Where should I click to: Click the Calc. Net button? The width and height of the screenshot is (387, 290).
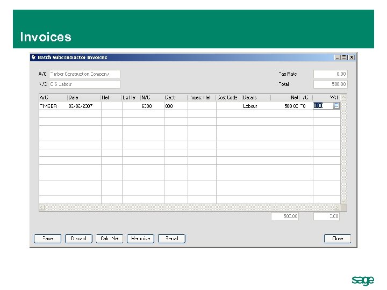click(109, 238)
